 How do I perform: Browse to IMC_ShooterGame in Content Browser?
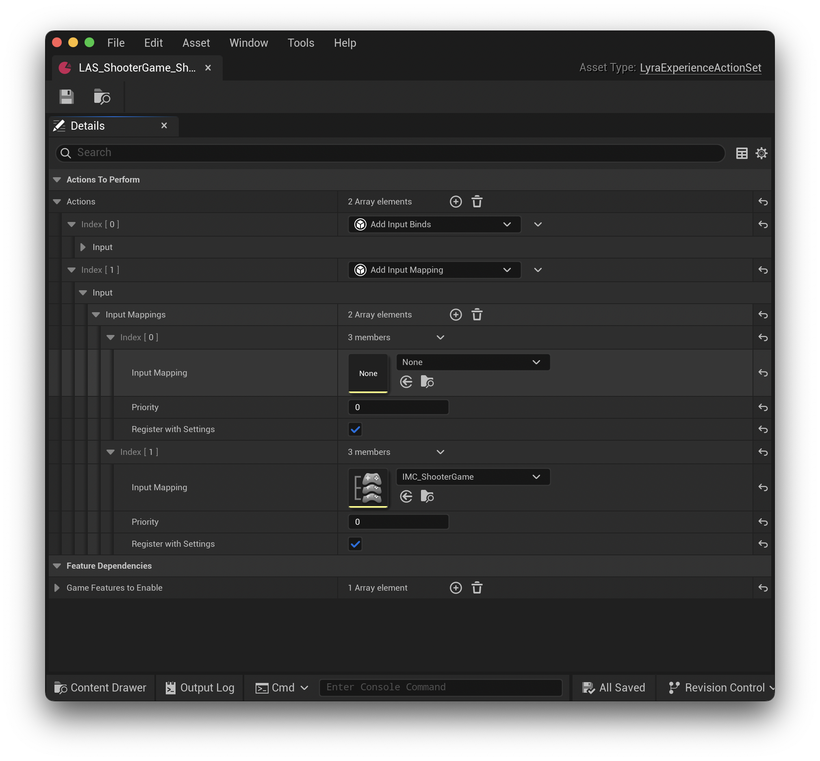427,496
